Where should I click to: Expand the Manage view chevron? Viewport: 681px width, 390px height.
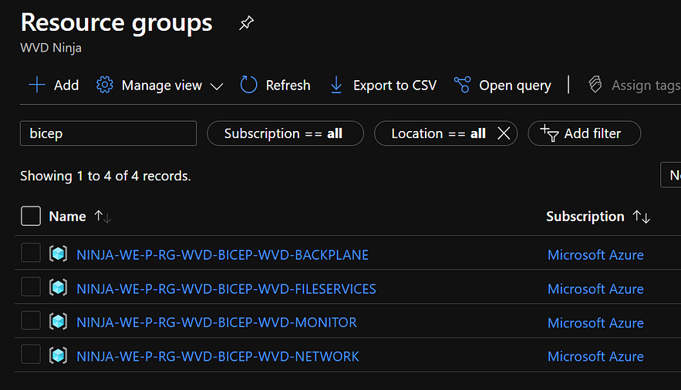pyautogui.click(x=217, y=86)
